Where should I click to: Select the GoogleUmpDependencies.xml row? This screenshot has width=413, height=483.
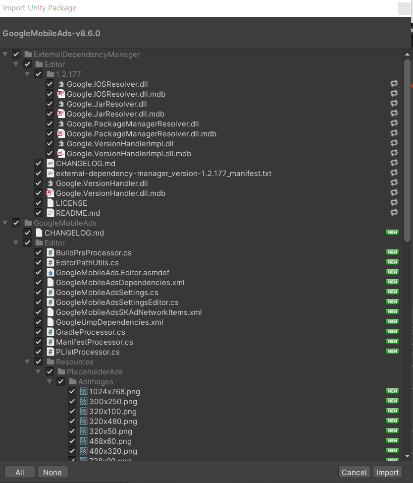click(202, 322)
